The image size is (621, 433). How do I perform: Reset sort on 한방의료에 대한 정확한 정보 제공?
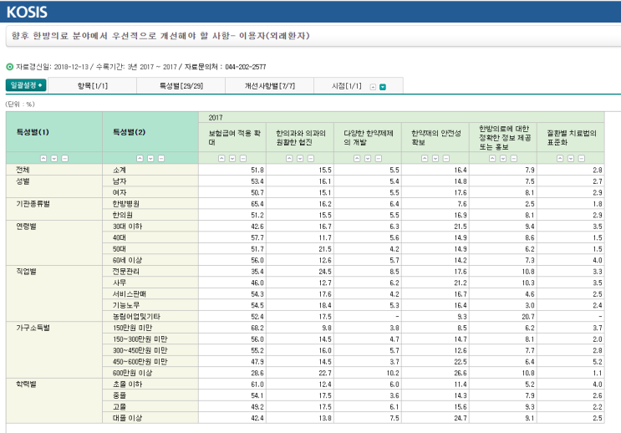tap(514, 159)
